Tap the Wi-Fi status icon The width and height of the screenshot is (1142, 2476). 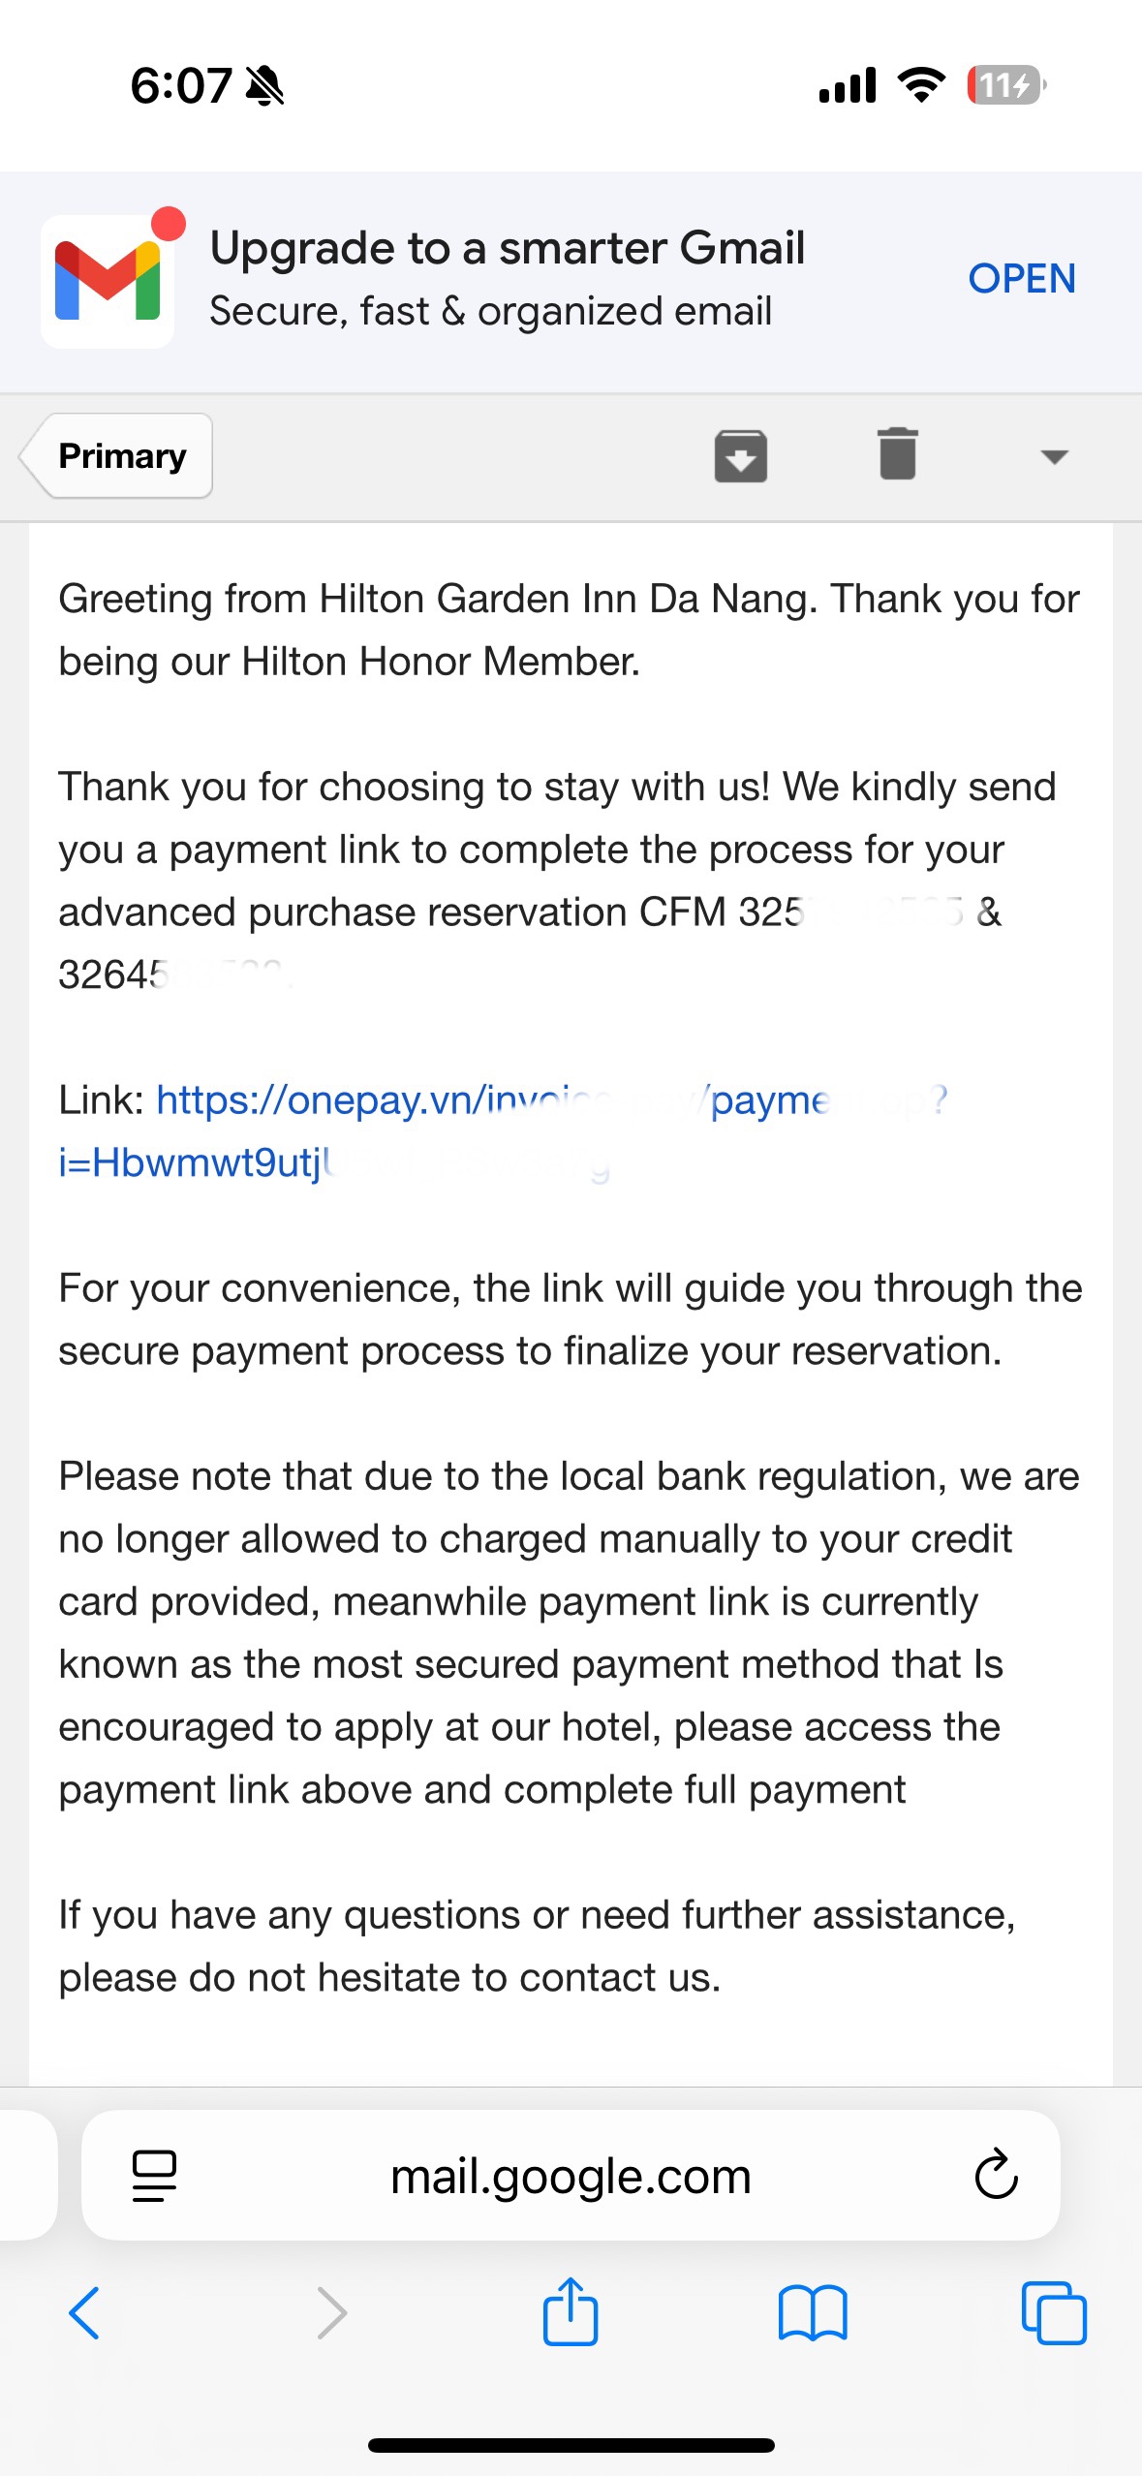(921, 85)
